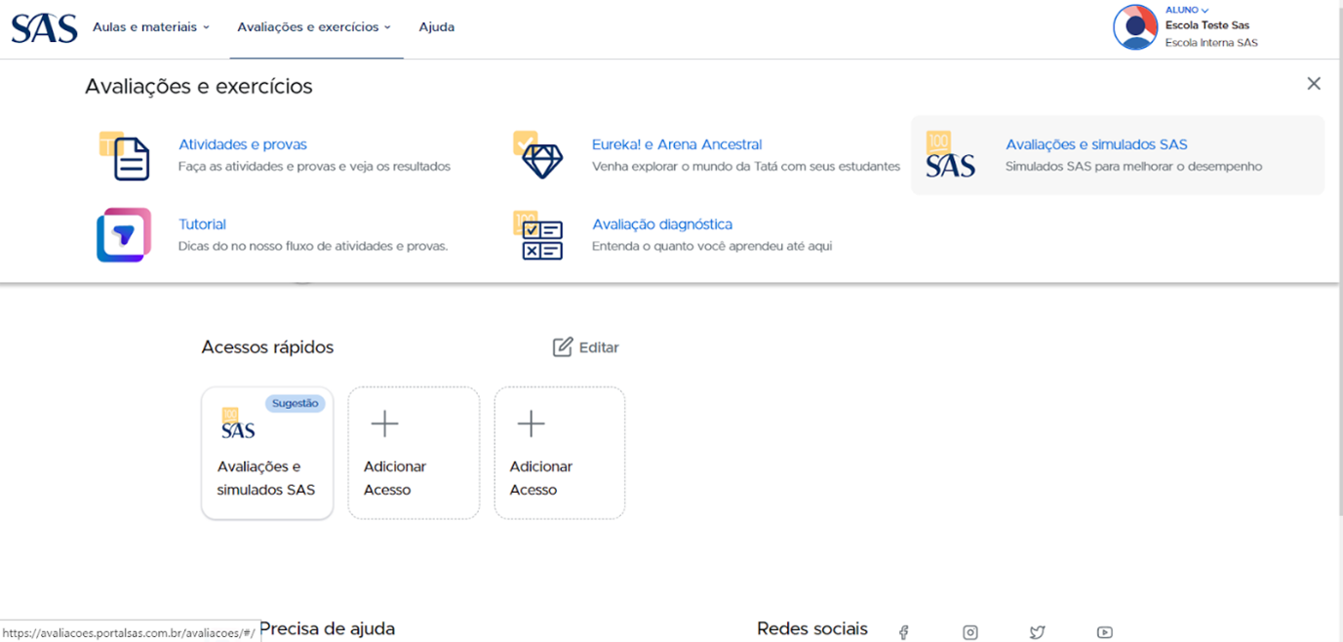Open the Tutorial link
This screenshot has height=642, width=1343.
click(x=202, y=224)
